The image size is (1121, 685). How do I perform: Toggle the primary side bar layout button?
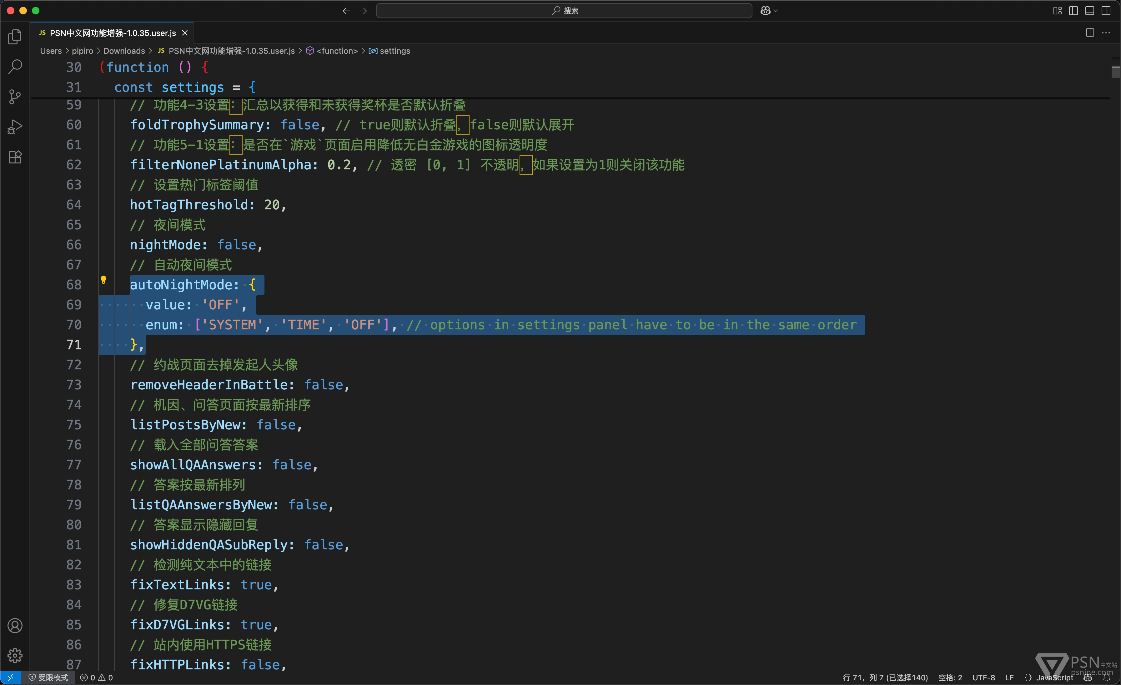pos(1073,10)
